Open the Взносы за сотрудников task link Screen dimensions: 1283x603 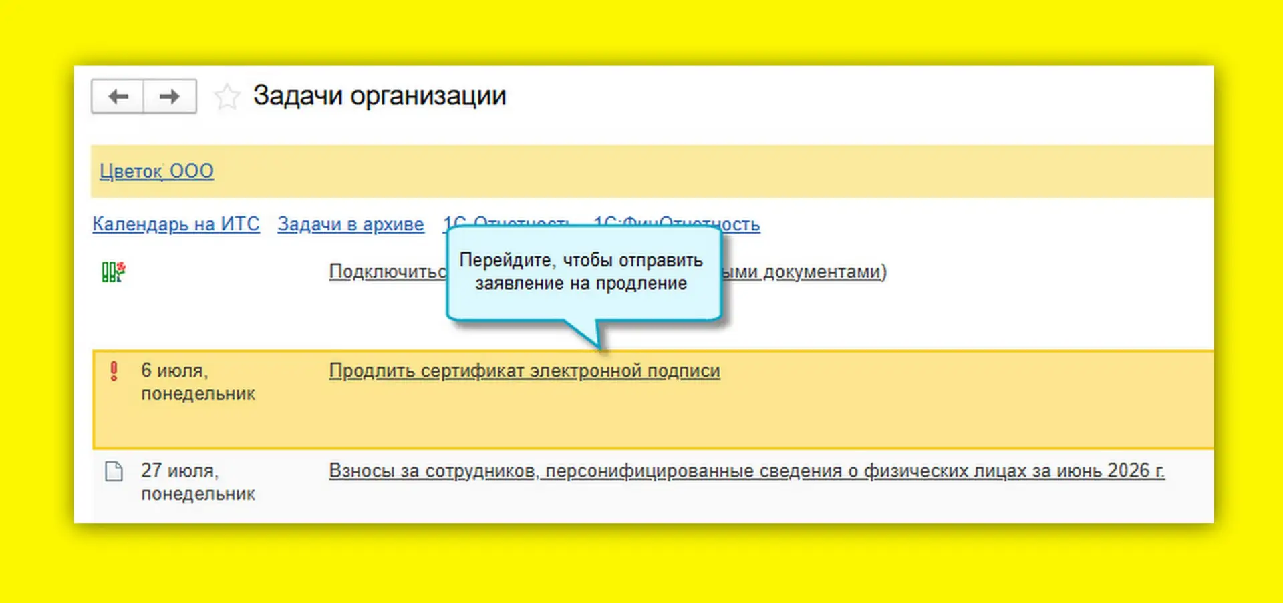746,471
